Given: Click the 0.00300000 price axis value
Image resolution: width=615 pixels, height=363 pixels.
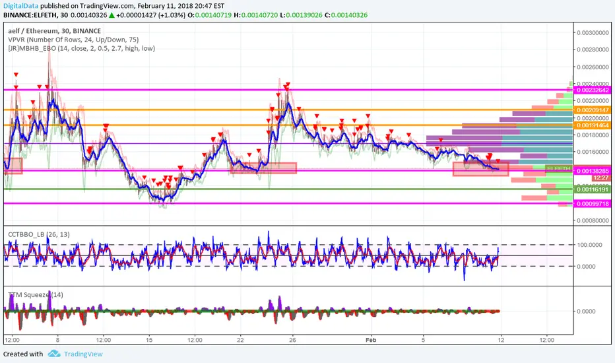Looking at the screenshot, I should click(593, 32).
